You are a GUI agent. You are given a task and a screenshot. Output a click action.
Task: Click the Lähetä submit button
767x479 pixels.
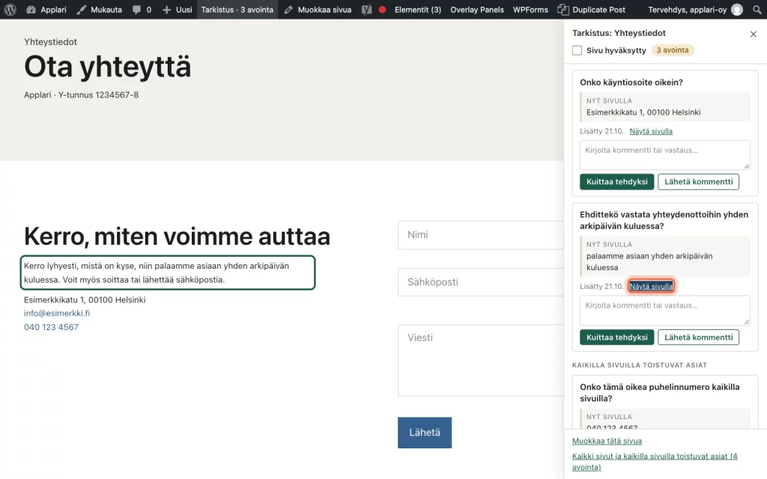click(425, 433)
